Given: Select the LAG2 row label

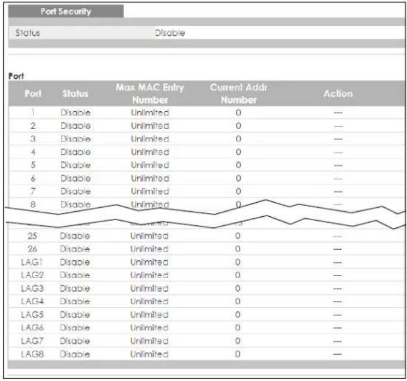Looking at the screenshot, I should coord(32,275).
